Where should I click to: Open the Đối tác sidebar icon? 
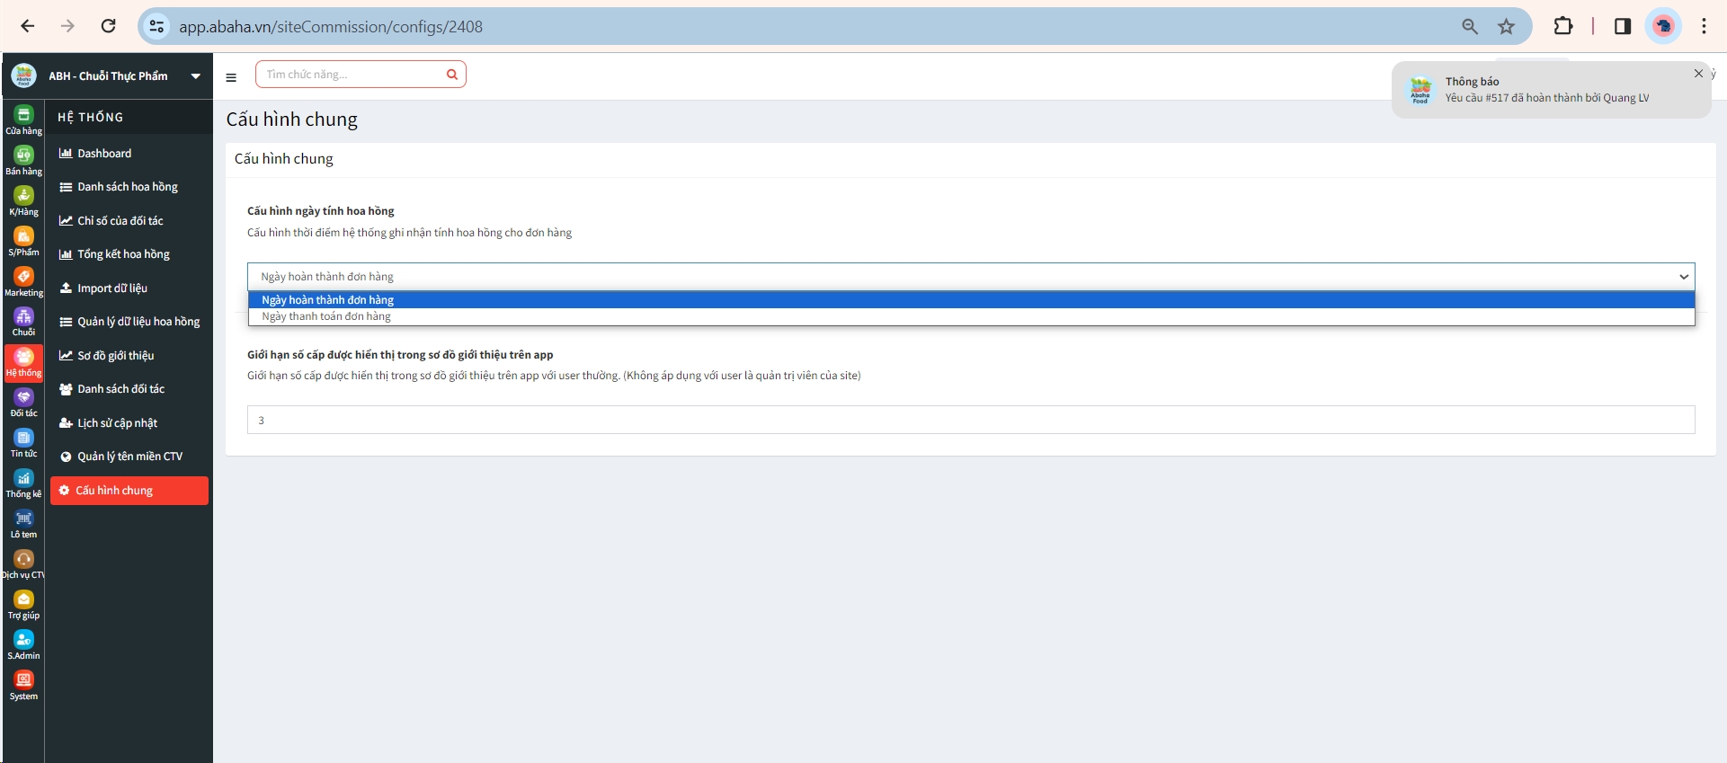[x=23, y=402]
